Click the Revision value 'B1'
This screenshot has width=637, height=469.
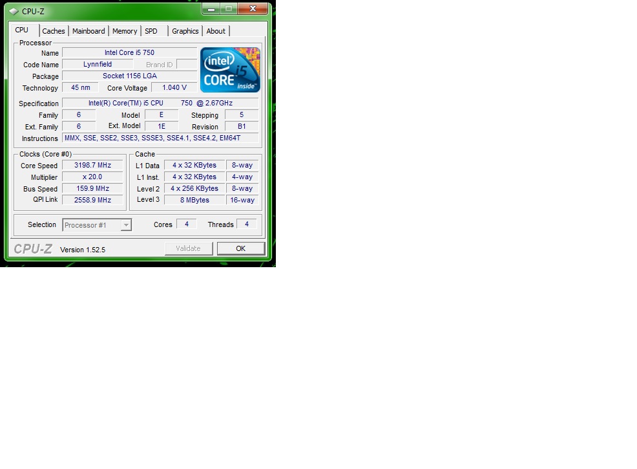click(x=242, y=127)
